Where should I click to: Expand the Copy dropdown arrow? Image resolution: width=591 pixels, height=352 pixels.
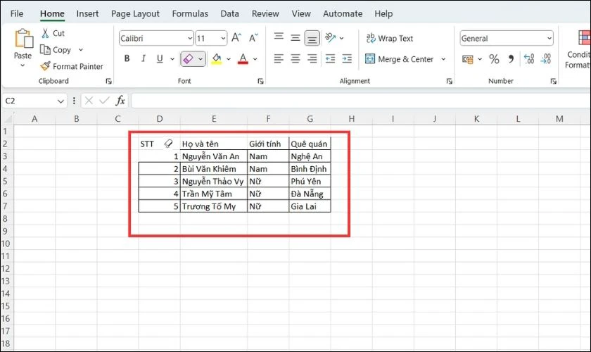point(81,50)
